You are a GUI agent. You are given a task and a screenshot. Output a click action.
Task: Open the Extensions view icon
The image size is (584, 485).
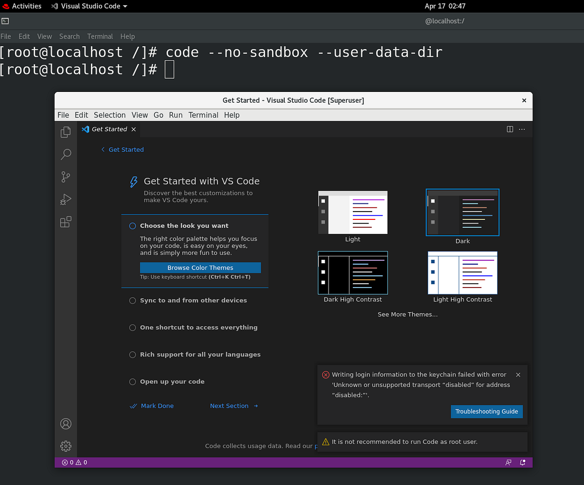(65, 221)
